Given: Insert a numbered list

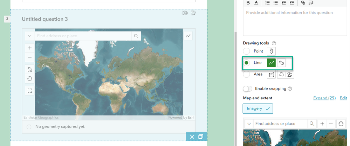Looking at the screenshot, I should click(x=267, y=3).
